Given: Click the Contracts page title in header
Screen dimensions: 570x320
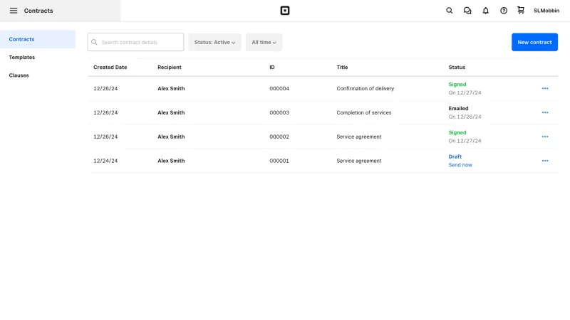Looking at the screenshot, I should point(38,11).
